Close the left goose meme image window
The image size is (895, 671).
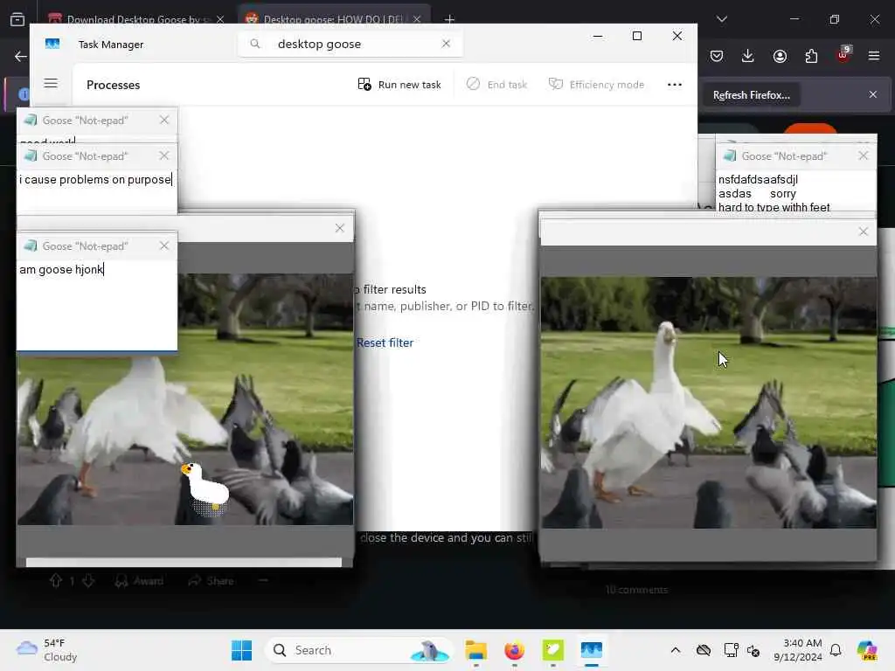tap(340, 228)
